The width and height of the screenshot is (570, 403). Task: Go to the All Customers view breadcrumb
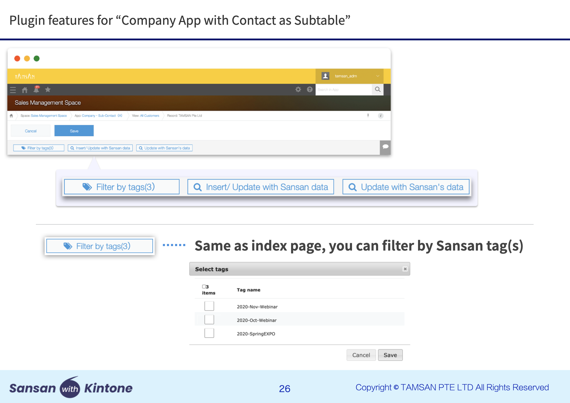[x=149, y=116]
